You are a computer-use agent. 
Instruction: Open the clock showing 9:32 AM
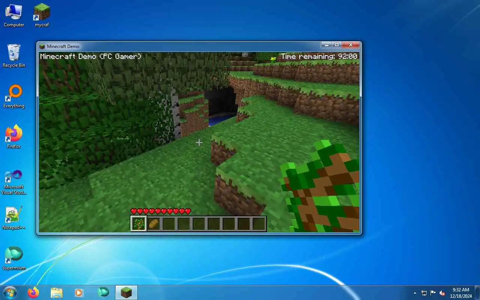click(x=461, y=292)
